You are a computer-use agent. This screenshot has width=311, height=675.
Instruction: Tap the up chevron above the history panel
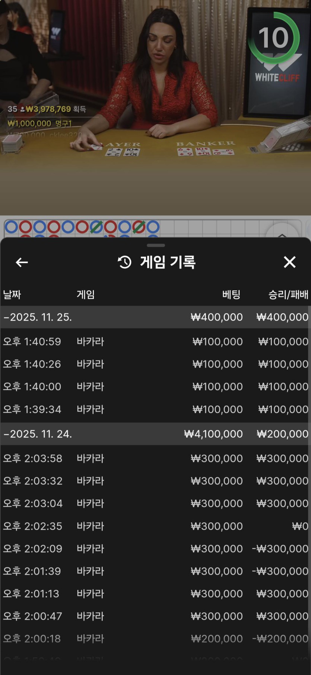point(282,234)
